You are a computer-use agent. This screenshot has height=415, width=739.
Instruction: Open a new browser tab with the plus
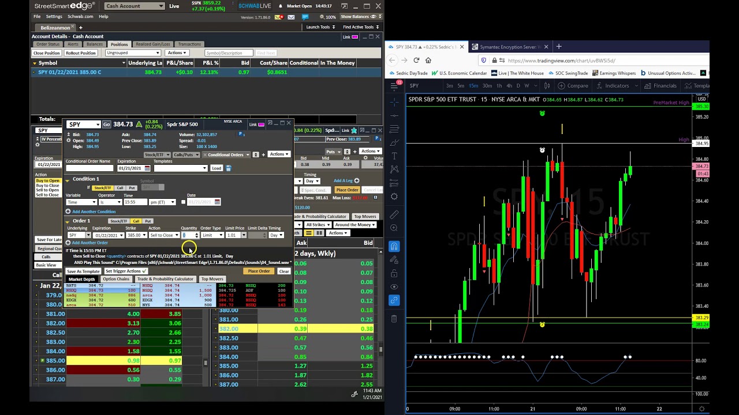point(559,47)
